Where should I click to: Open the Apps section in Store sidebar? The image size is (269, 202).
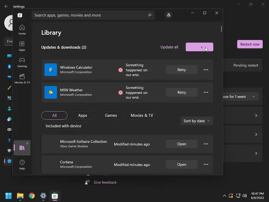point(22,46)
